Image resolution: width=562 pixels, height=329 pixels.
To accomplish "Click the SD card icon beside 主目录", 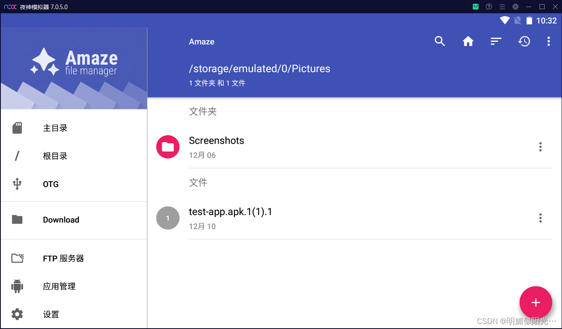I will [17, 128].
